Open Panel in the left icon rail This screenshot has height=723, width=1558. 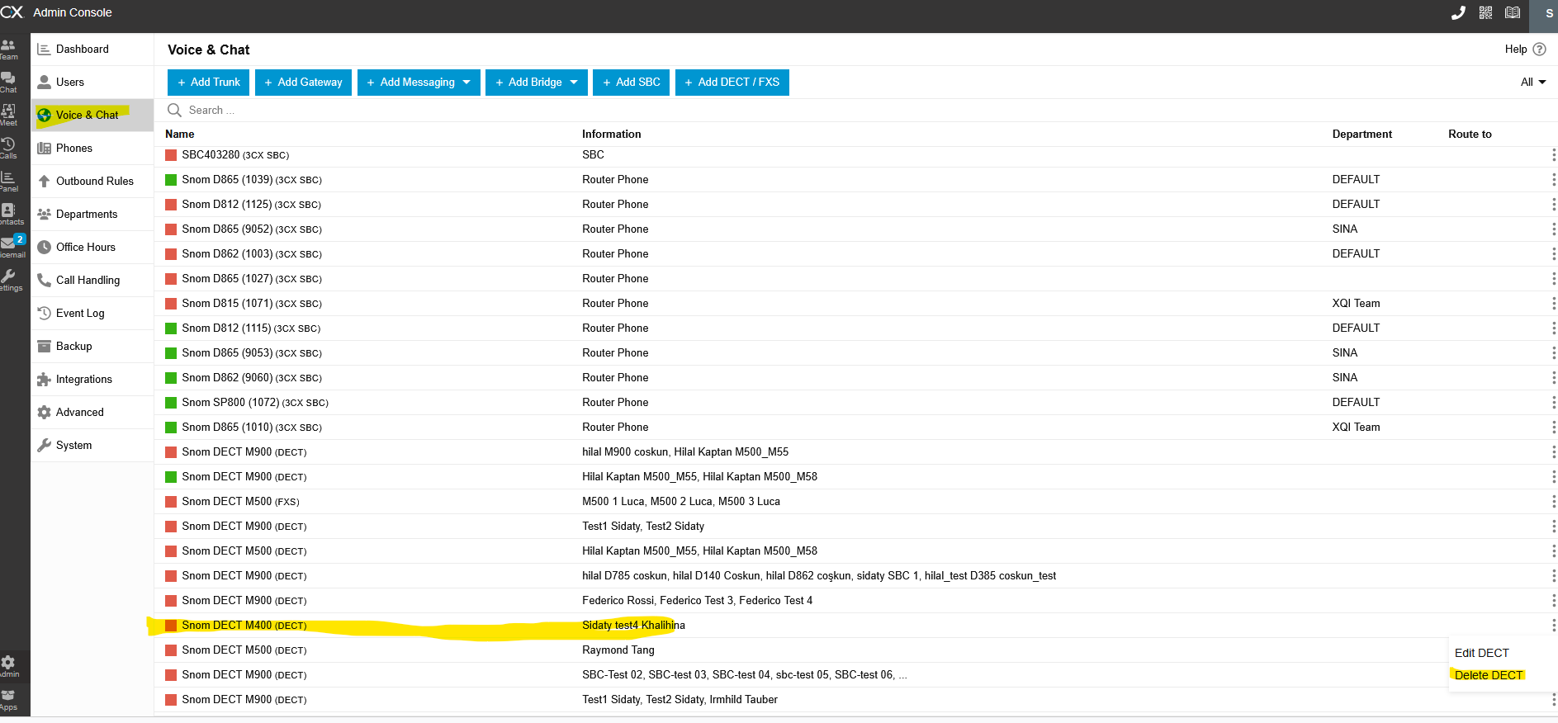(x=8, y=182)
